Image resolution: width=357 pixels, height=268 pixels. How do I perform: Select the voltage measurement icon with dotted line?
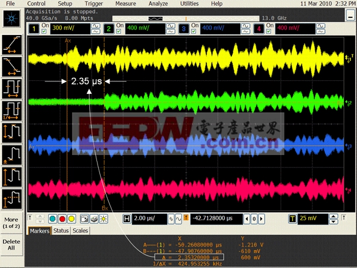pos(12,199)
